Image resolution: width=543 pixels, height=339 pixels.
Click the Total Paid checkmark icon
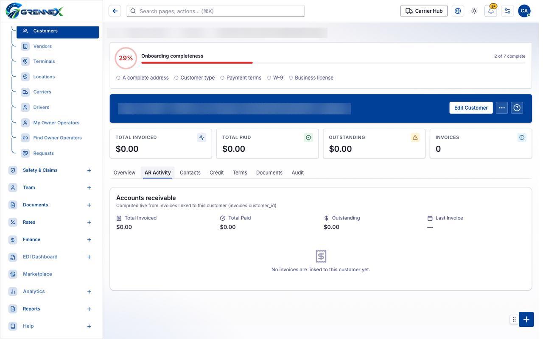(308, 137)
